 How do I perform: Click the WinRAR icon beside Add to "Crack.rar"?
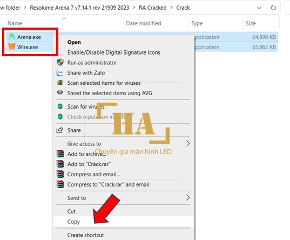60,164
